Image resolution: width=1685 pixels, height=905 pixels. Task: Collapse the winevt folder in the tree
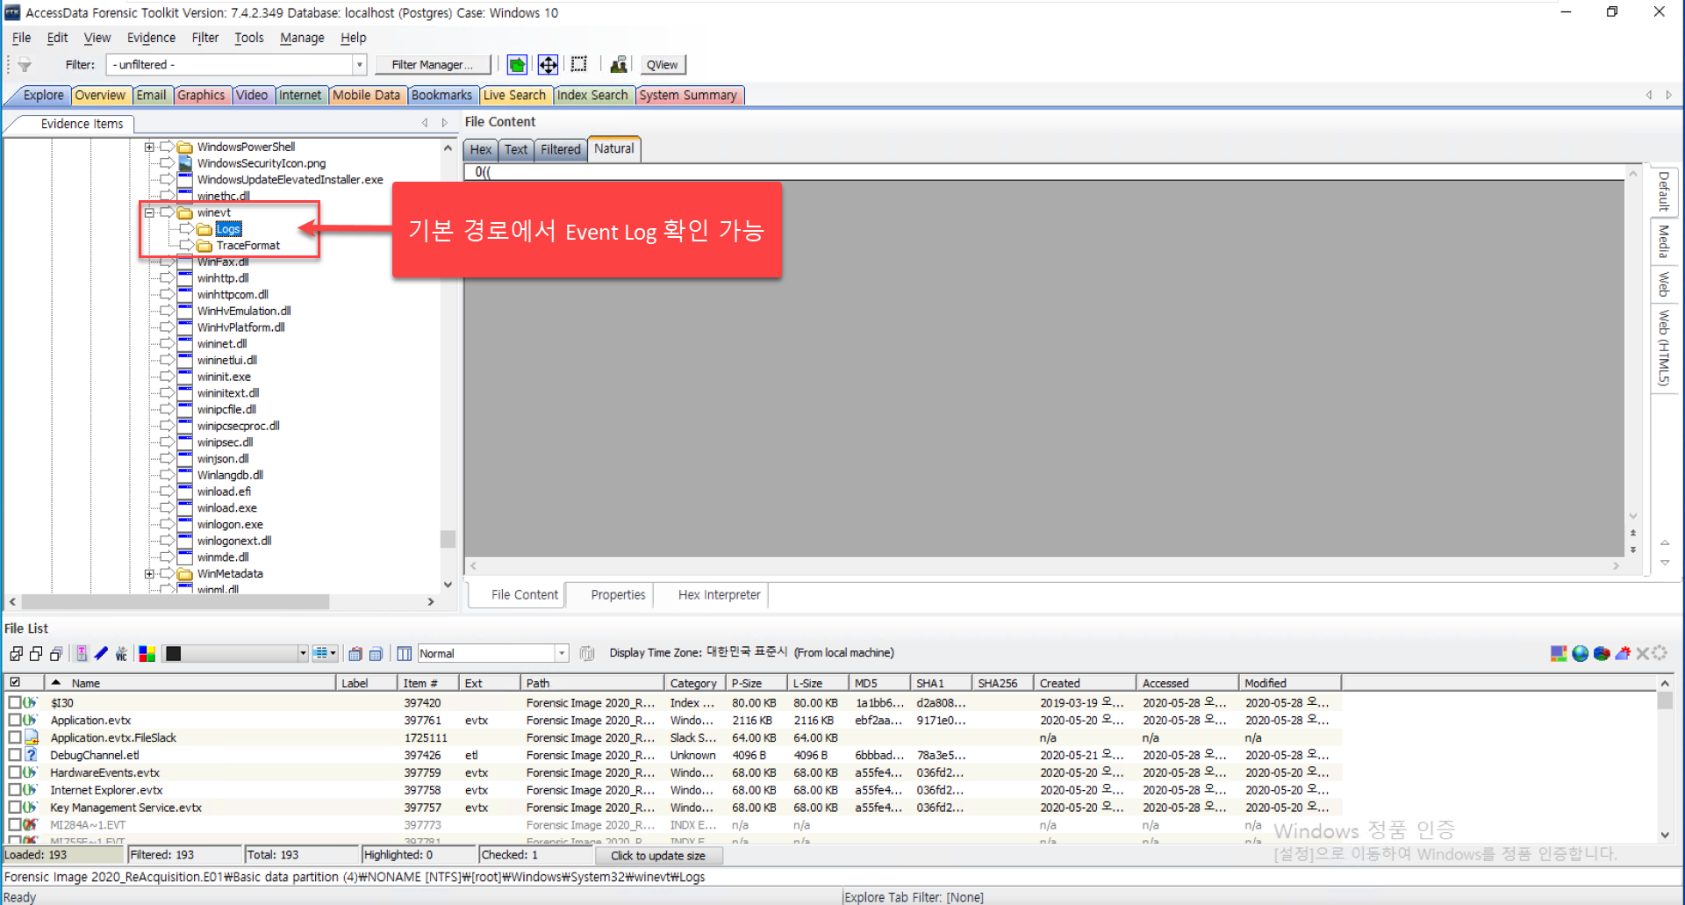[x=149, y=212]
